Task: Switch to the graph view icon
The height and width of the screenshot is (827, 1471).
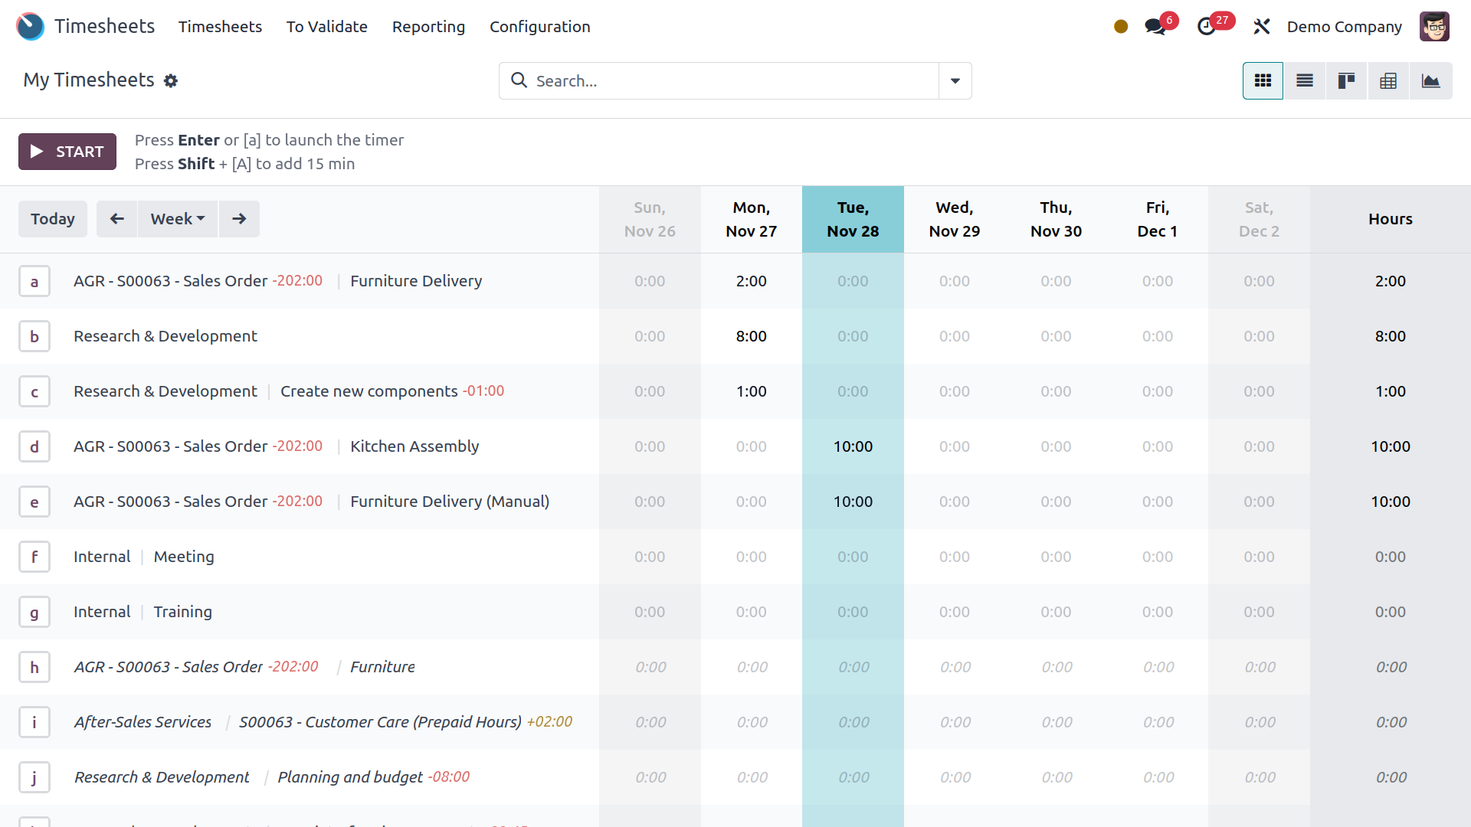Action: (x=1430, y=81)
